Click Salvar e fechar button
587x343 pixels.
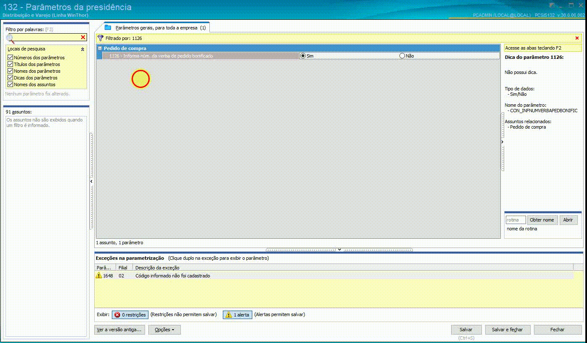508,330
